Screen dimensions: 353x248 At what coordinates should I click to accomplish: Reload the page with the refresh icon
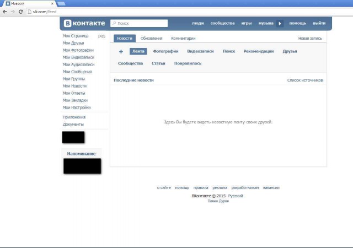[x=21, y=12]
